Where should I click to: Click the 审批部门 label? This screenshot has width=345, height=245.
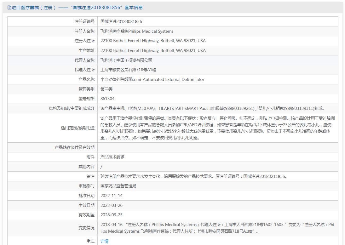click(86, 186)
